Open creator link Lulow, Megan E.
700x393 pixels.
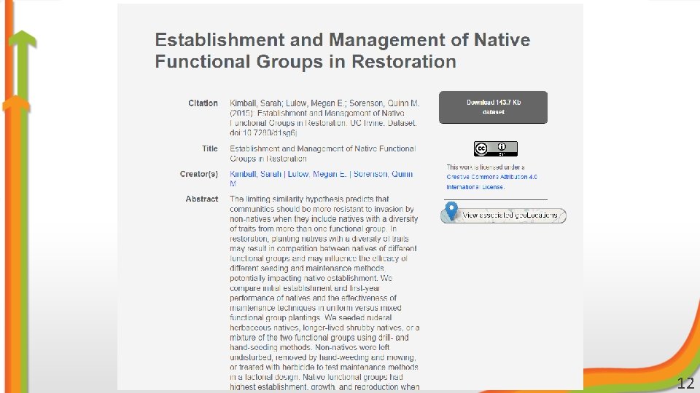pyautogui.click(x=317, y=174)
